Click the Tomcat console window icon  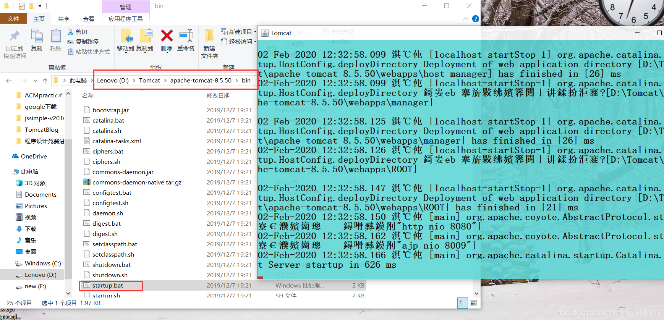click(x=264, y=33)
